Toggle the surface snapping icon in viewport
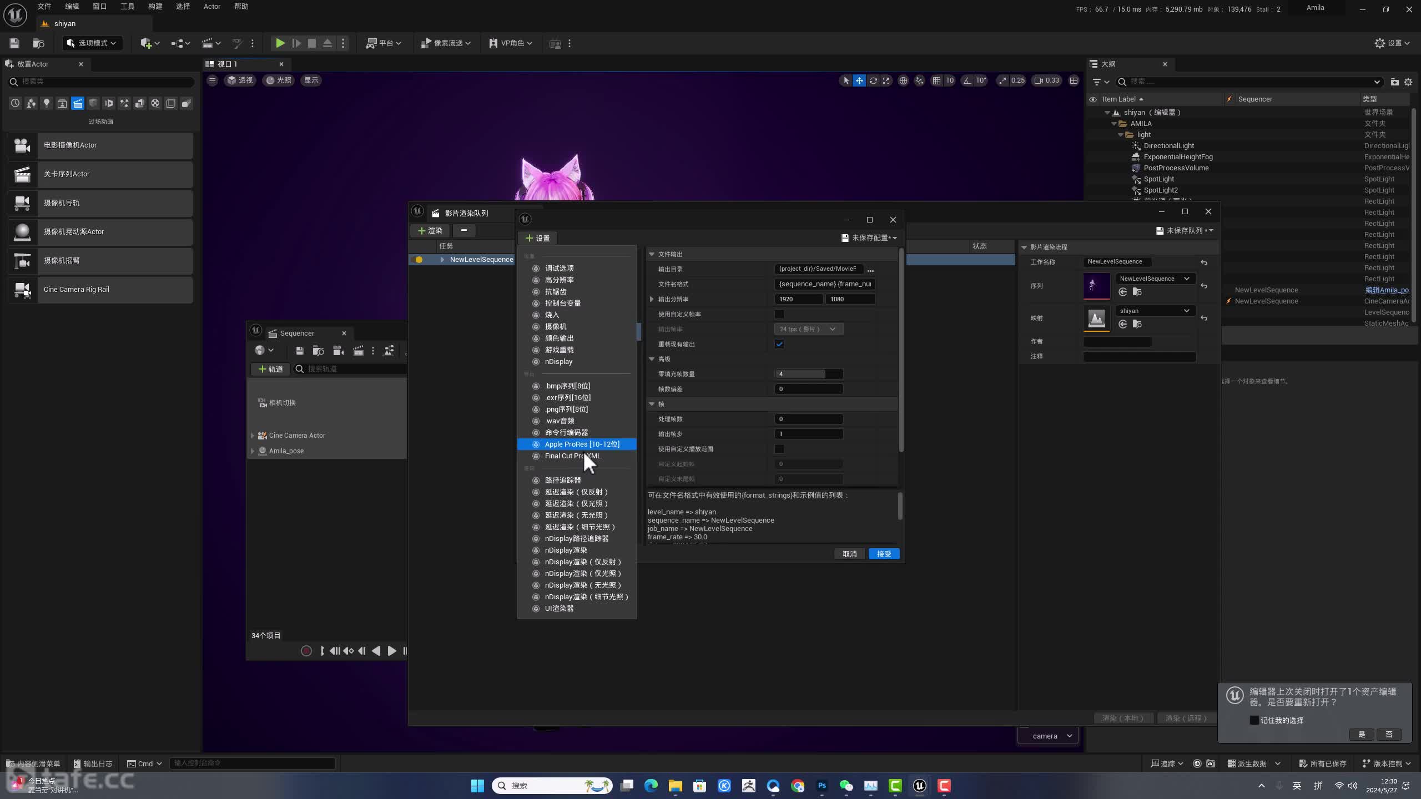Image resolution: width=1421 pixels, height=799 pixels. tap(920, 80)
